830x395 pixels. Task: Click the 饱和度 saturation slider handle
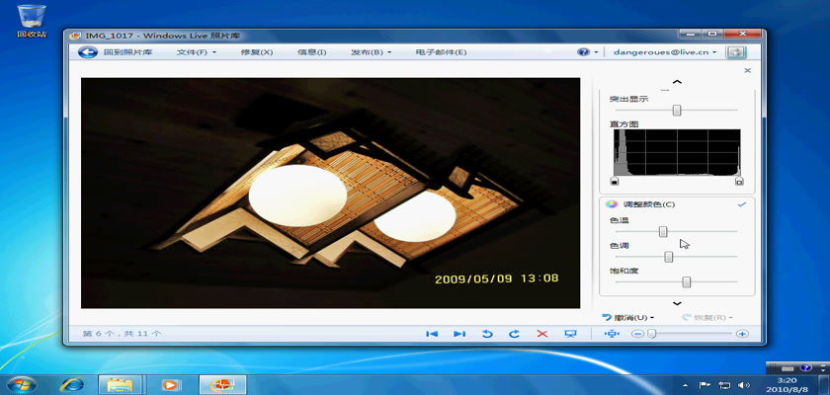pos(686,281)
